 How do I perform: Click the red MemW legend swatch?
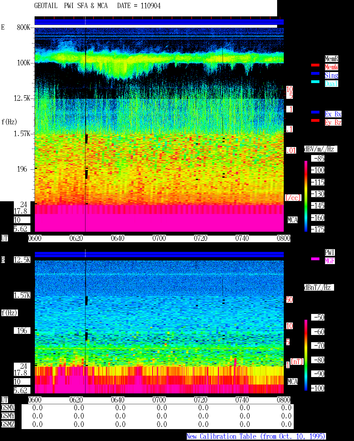(315, 65)
